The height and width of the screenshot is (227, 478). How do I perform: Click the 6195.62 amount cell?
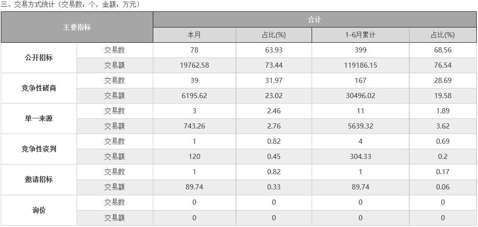[194, 96]
